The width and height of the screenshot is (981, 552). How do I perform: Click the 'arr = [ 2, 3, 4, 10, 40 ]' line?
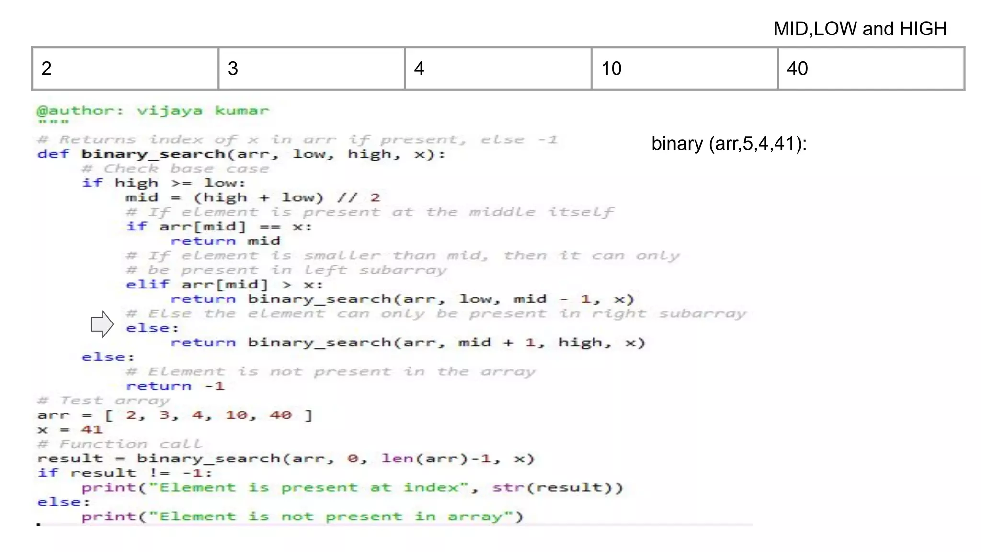(x=175, y=415)
